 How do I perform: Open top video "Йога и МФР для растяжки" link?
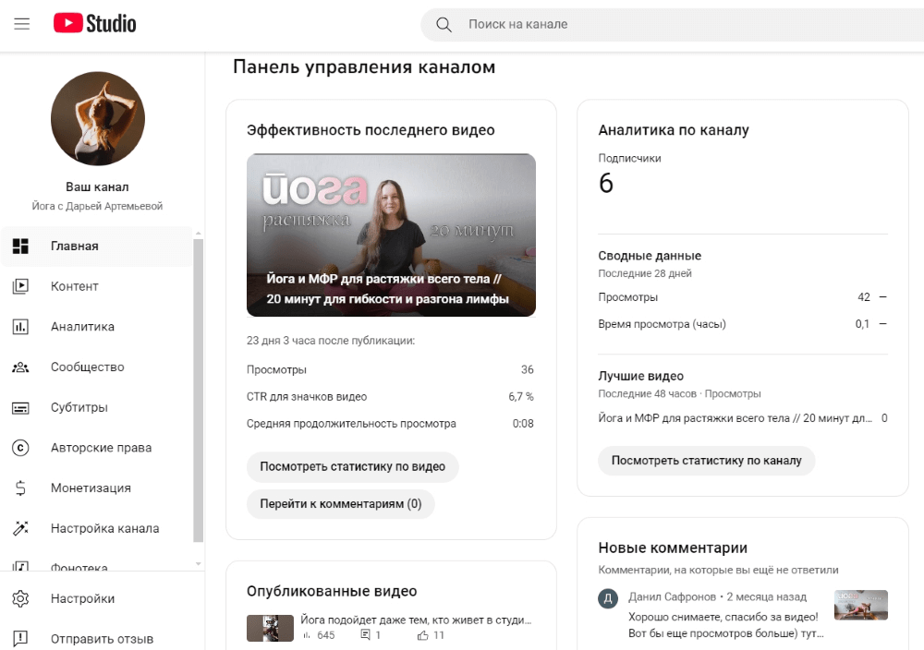735,418
